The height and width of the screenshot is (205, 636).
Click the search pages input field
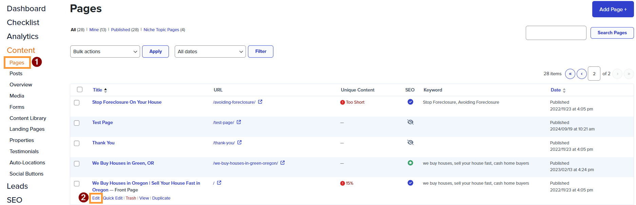tap(556, 33)
